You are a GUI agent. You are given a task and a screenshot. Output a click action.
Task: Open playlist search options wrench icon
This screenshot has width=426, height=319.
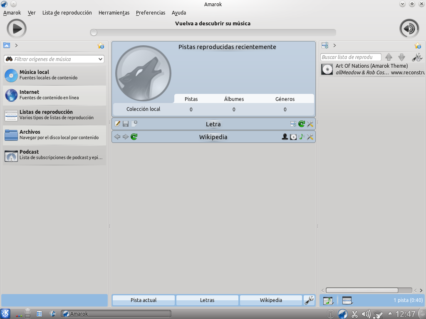tap(417, 57)
